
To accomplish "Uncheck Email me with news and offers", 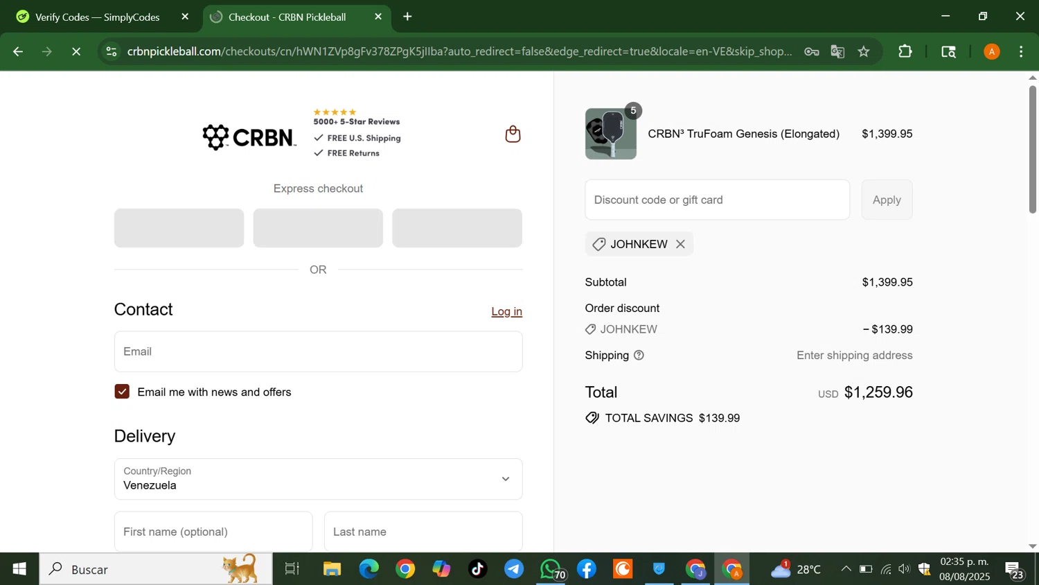I will click(122, 392).
